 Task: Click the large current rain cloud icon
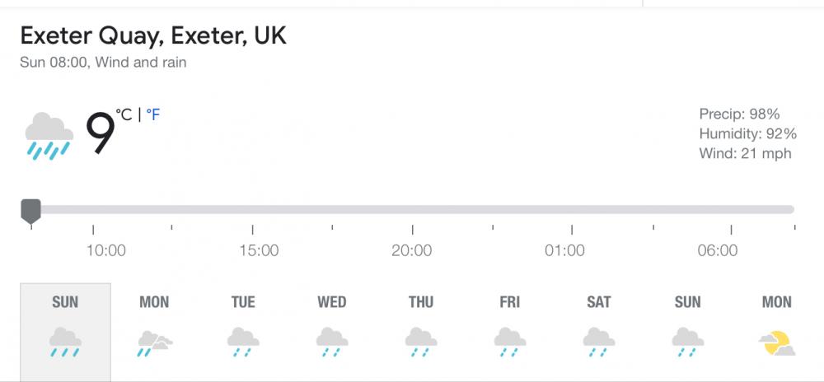pos(49,136)
